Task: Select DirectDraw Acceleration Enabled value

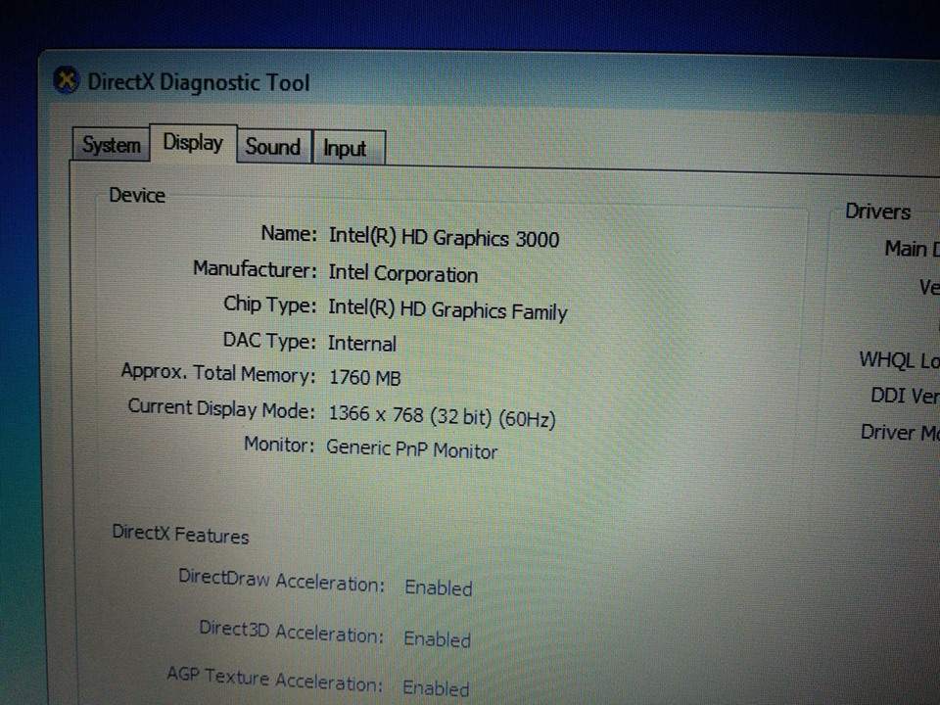Action: click(x=439, y=587)
